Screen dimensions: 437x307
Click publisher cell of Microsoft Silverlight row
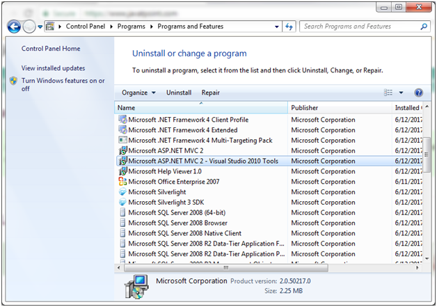pos(323,192)
